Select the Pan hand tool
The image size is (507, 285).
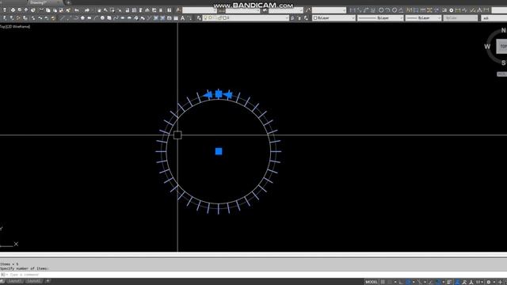pyautogui.click(x=99, y=10)
